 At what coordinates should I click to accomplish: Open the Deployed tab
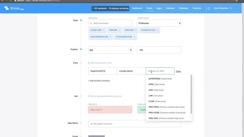(x=170, y=8)
